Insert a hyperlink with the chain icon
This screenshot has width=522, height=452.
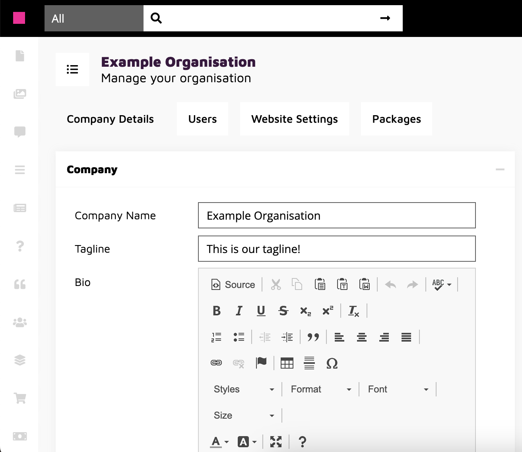point(216,363)
